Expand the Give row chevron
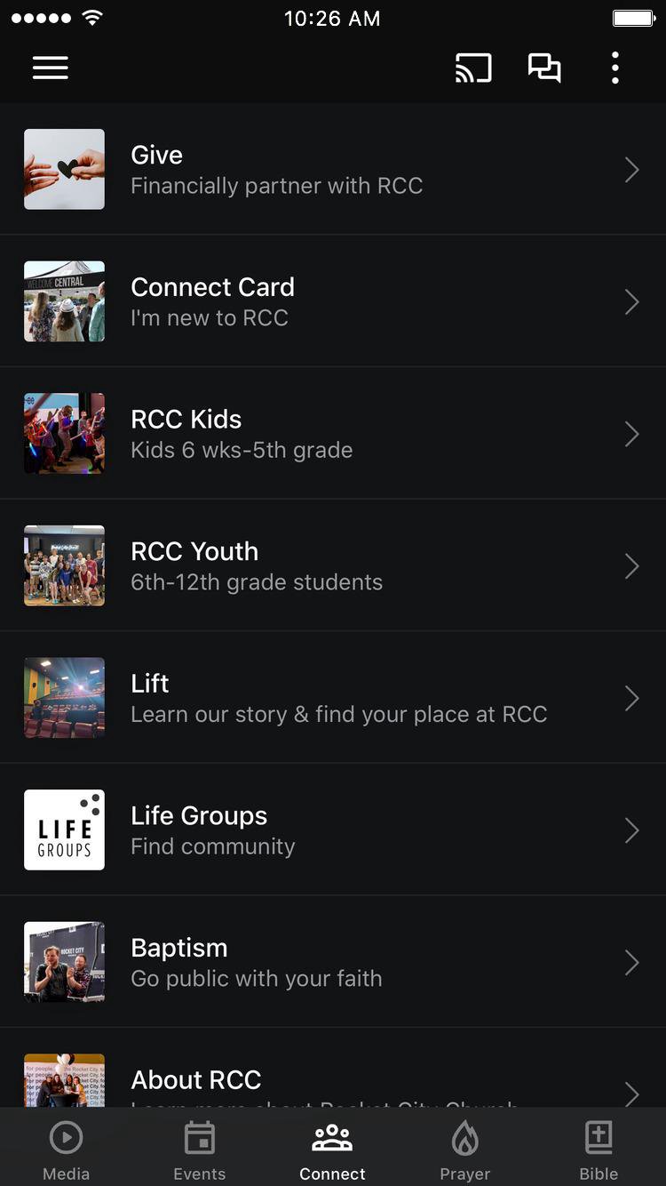Viewport: 666px width, 1186px height. [631, 170]
